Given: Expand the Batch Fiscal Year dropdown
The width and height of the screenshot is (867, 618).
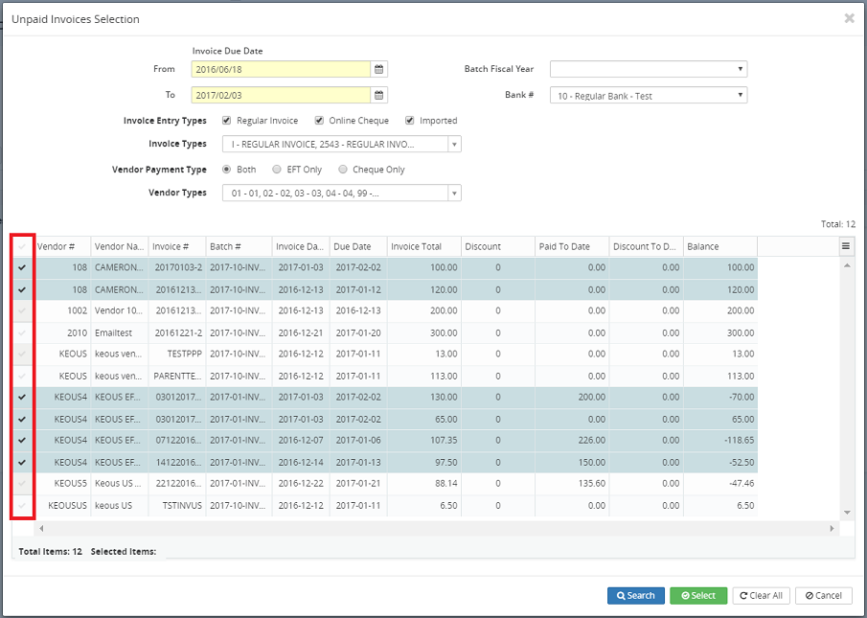Looking at the screenshot, I should coord(648,69).
